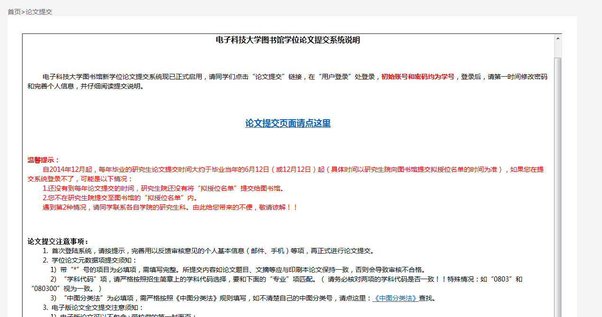Screen dimensions: 602x317
Task: Click the intro sentence starting 电子科技大学图书馆新学位论文提交系统
Action: pyautogui.click(x=287, y=81)
